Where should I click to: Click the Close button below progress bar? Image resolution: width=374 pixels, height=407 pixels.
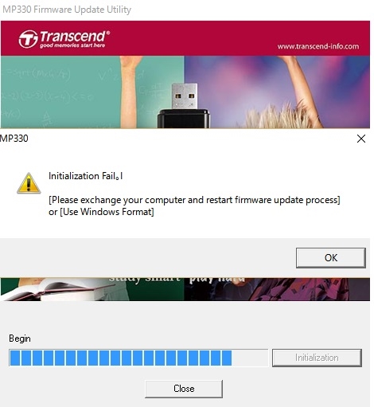point(184,389)
